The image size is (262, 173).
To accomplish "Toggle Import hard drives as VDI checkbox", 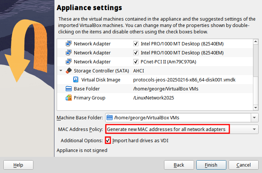I will (108, 140).
